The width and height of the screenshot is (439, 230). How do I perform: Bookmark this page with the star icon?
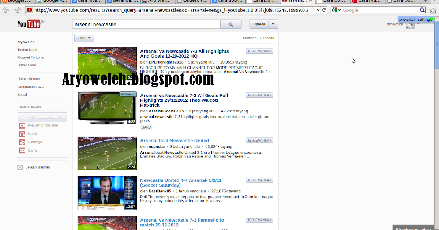312,10
